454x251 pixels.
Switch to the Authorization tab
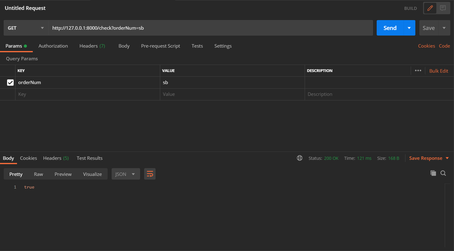53,46
